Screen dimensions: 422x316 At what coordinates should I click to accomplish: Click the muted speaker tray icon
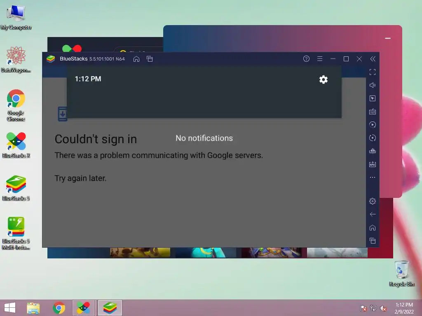tap(383, 308)
